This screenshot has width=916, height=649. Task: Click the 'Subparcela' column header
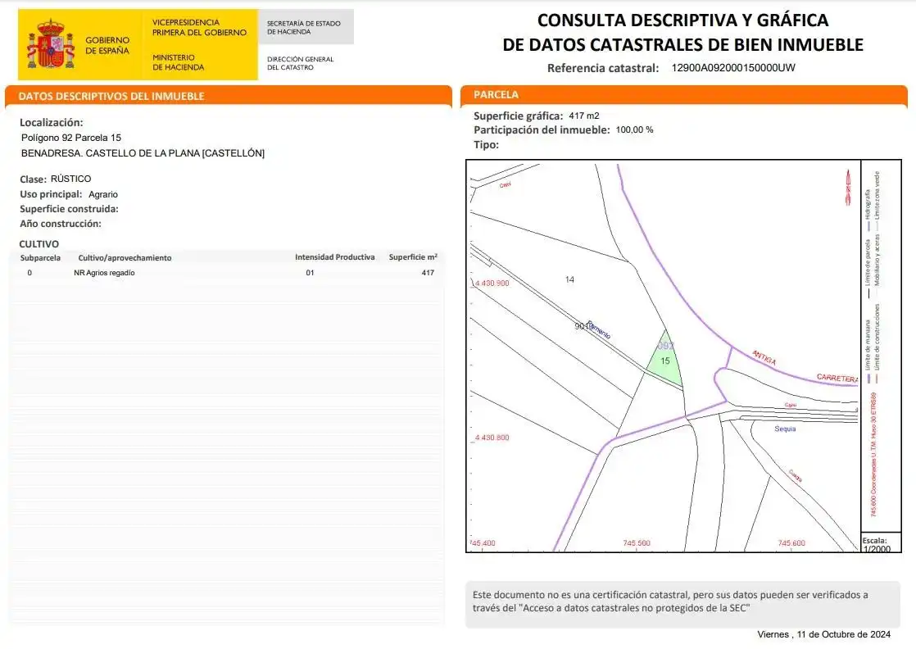point(40,257)
